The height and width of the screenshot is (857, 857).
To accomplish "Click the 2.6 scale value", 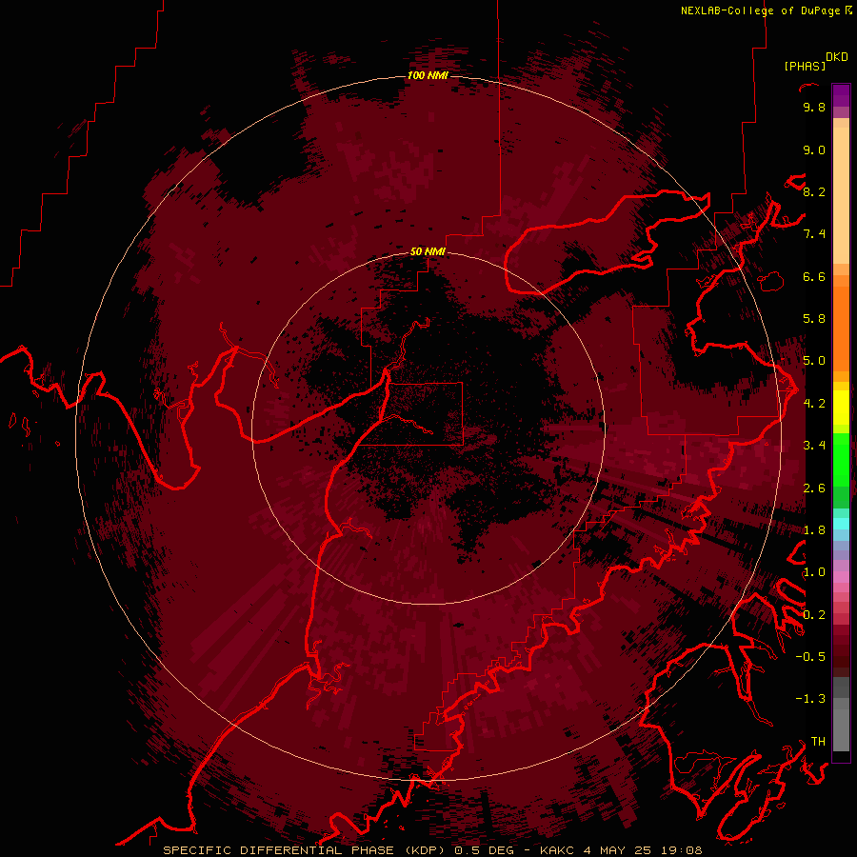I will [x=814, y=488].
